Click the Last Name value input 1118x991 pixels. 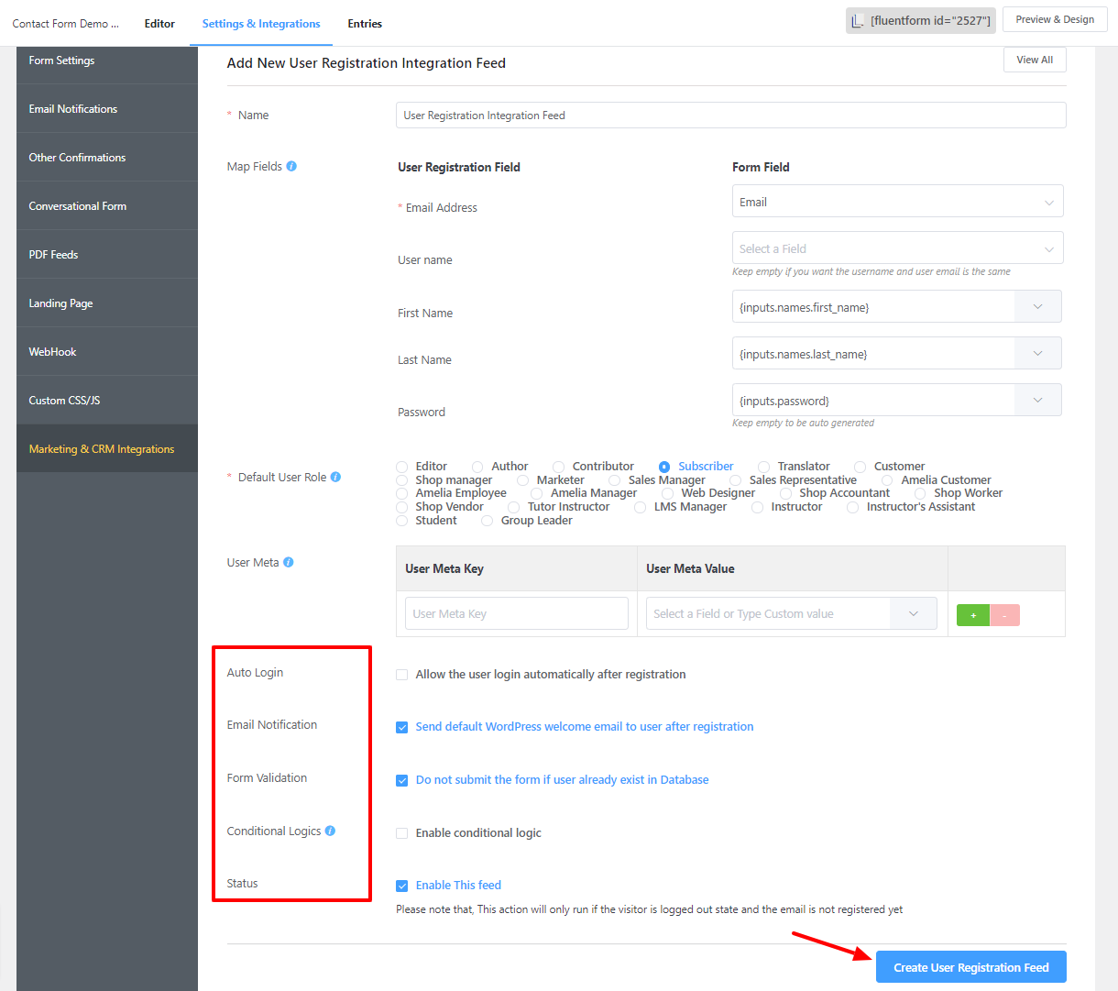point(874,354)
